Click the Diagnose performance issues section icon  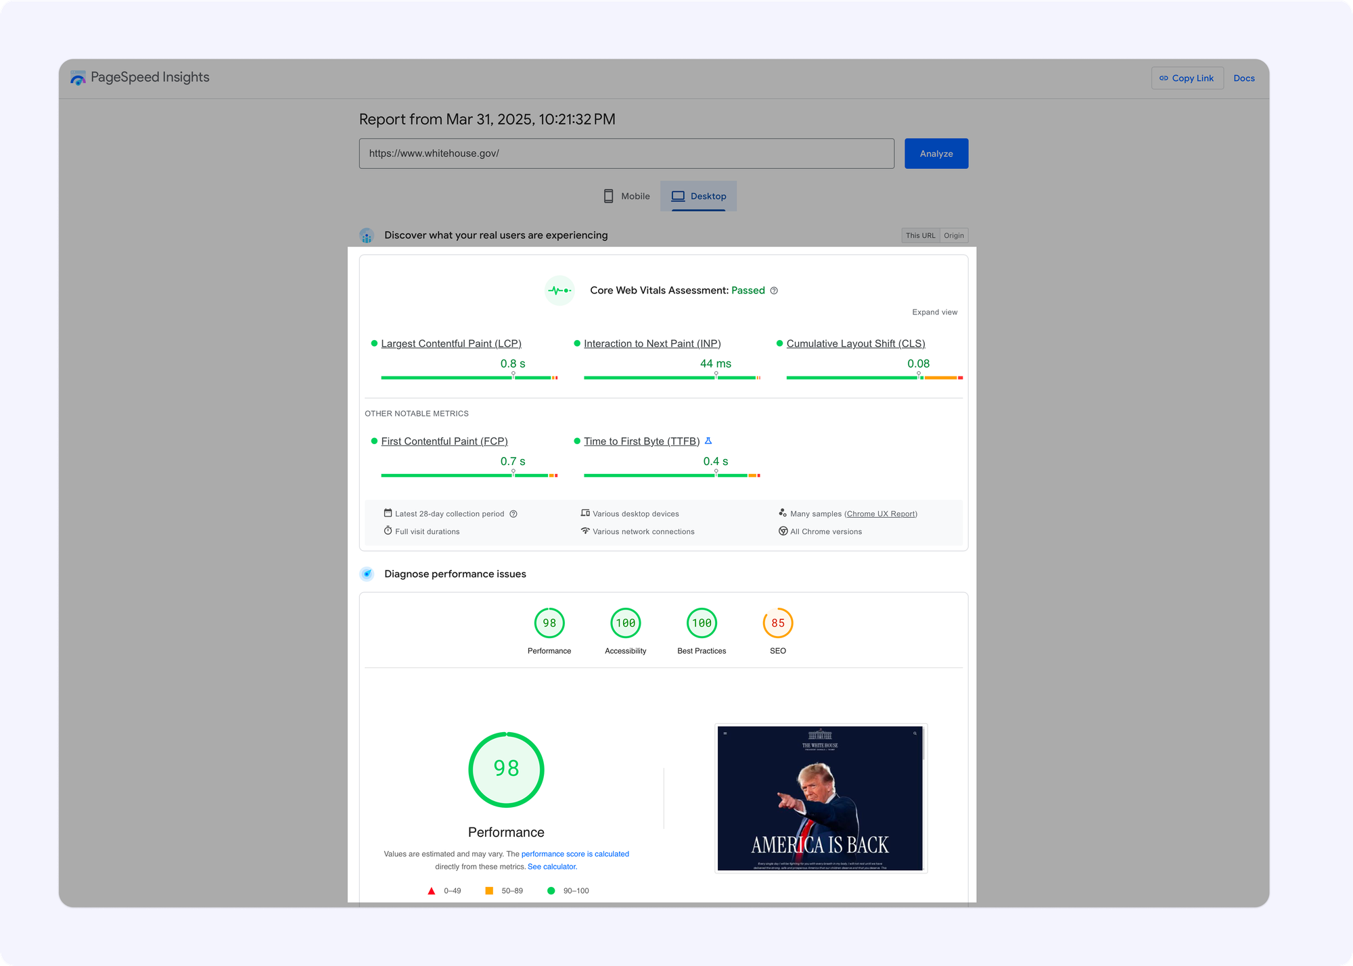[x=367, y=574]
